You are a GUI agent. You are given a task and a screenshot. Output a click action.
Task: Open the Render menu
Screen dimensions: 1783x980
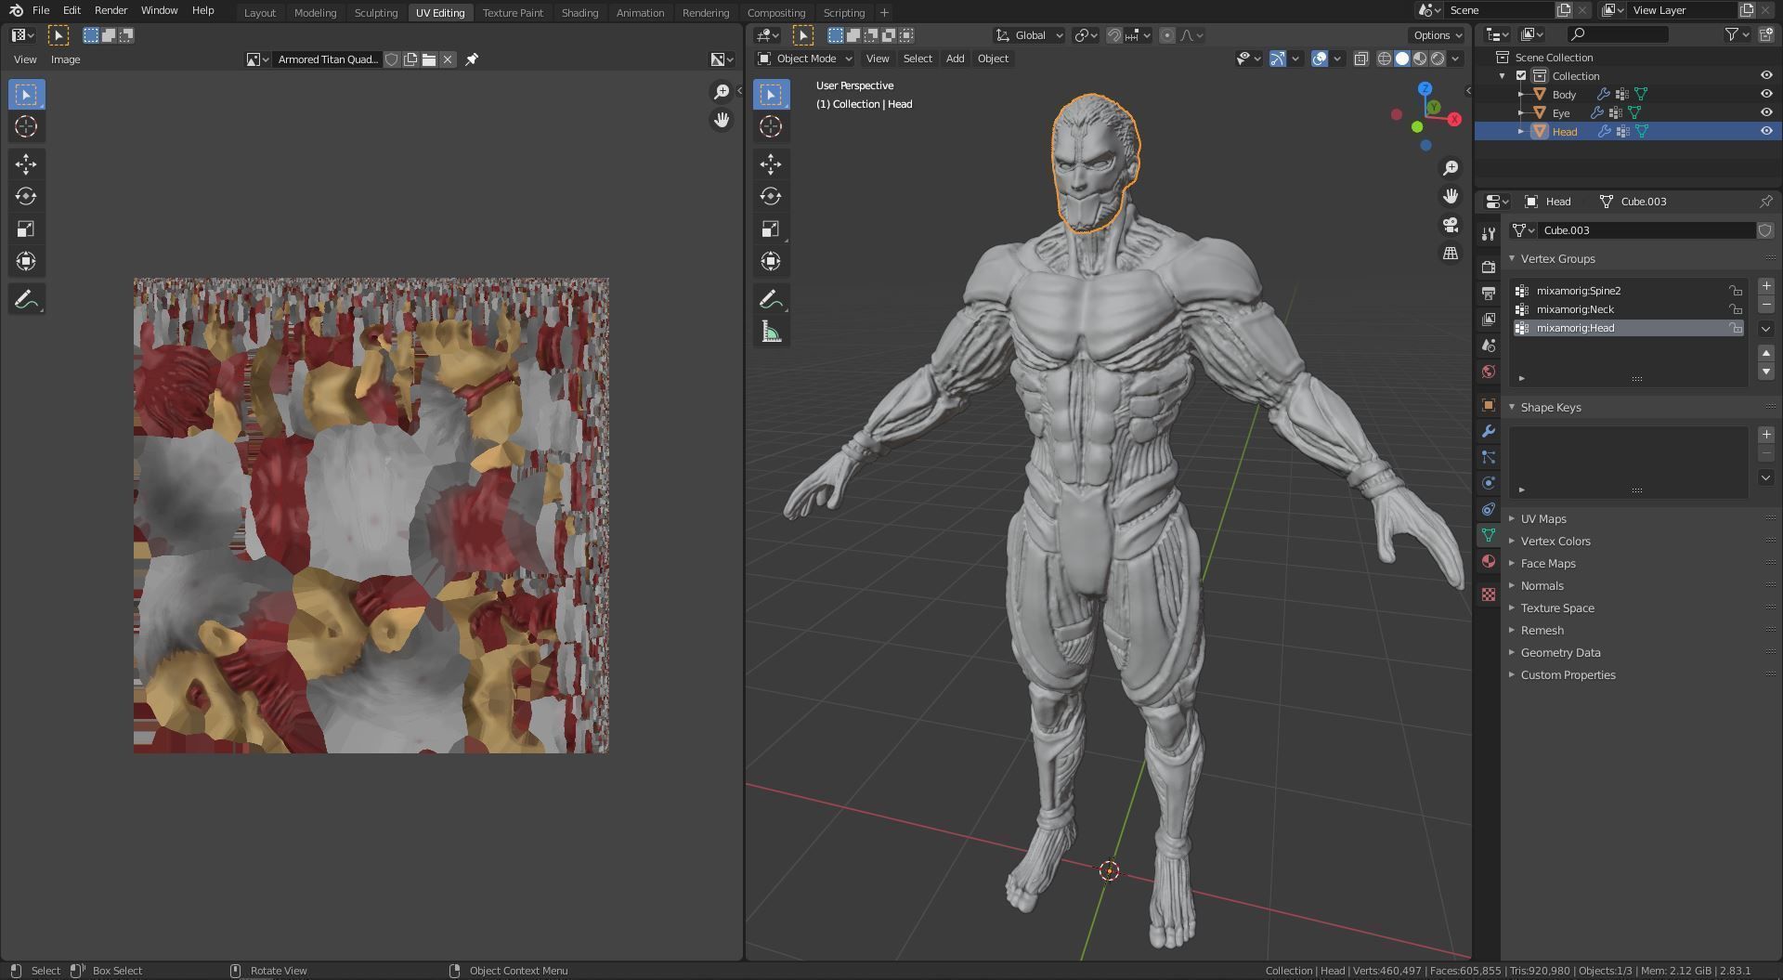(111, 10)
